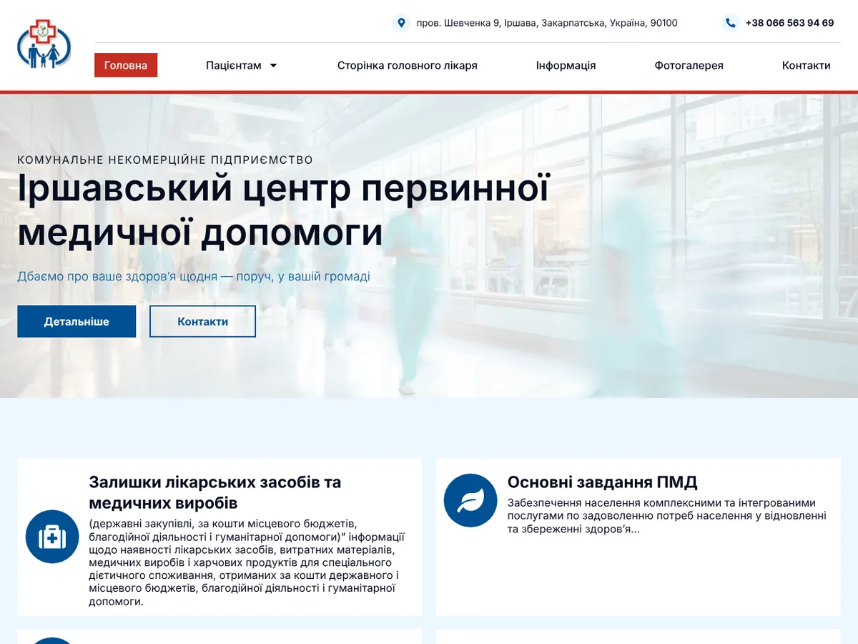
Task: Click the phone handset icon
Action: pyautogui.click(x=730, y=23)
